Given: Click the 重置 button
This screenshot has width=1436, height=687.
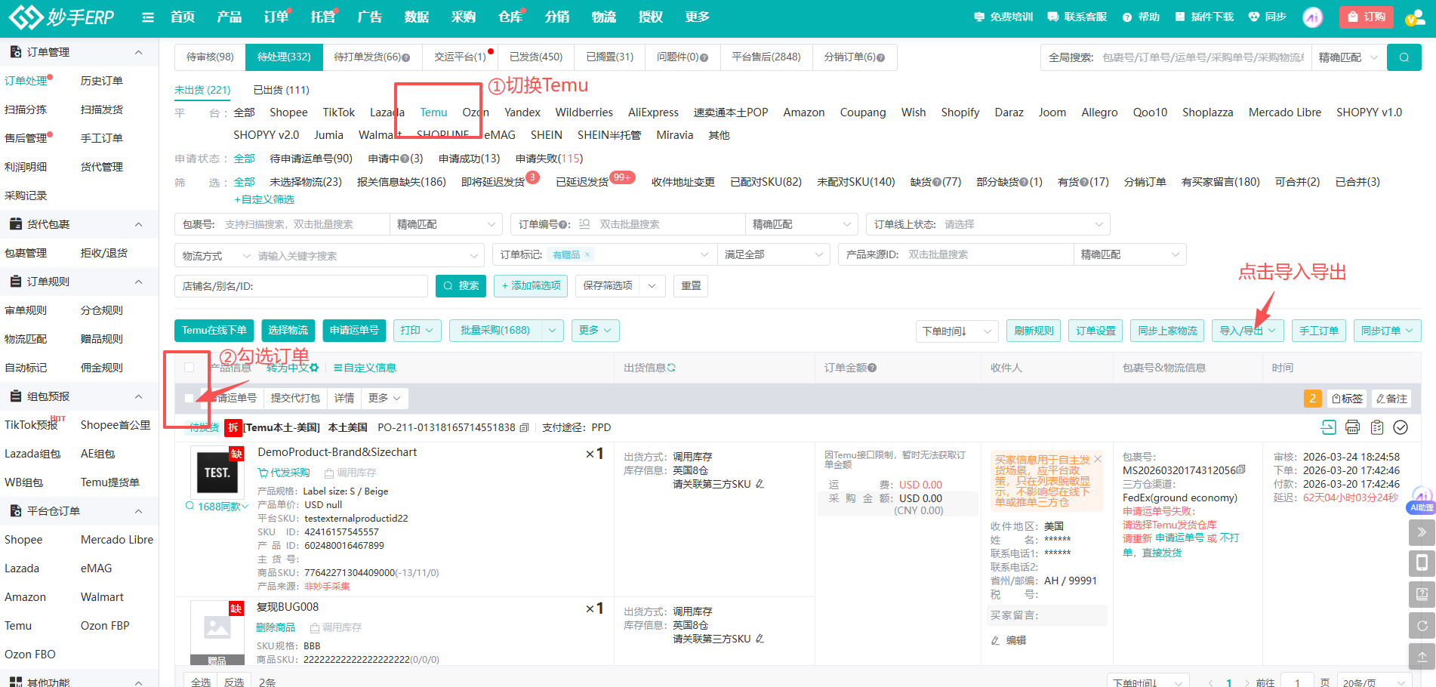Looking at the screenshot, I should coord(691,285).
